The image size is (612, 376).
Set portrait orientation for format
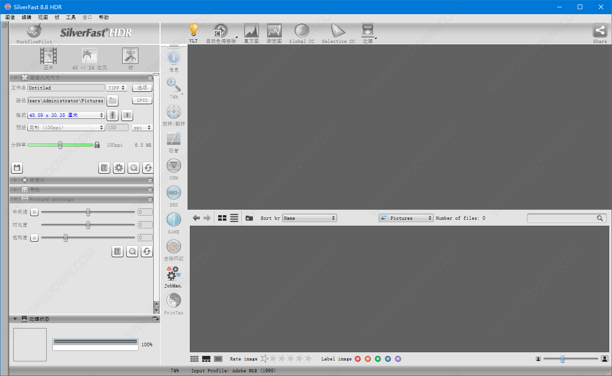[x=113, y=115]
